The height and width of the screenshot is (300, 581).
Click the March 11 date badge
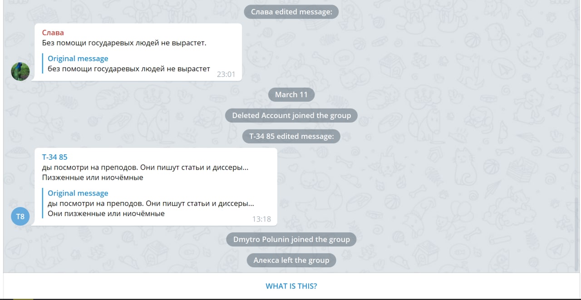291,95
